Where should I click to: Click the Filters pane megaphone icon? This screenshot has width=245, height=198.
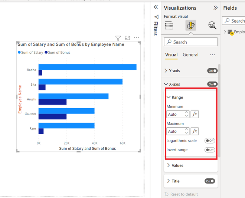click(x=156, y=17)
